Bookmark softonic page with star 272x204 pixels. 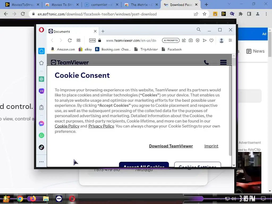(205, 14)
